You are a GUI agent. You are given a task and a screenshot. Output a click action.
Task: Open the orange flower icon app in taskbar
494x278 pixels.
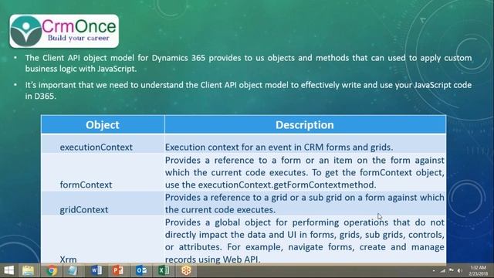pyautogui.click(x=186, y=270)
